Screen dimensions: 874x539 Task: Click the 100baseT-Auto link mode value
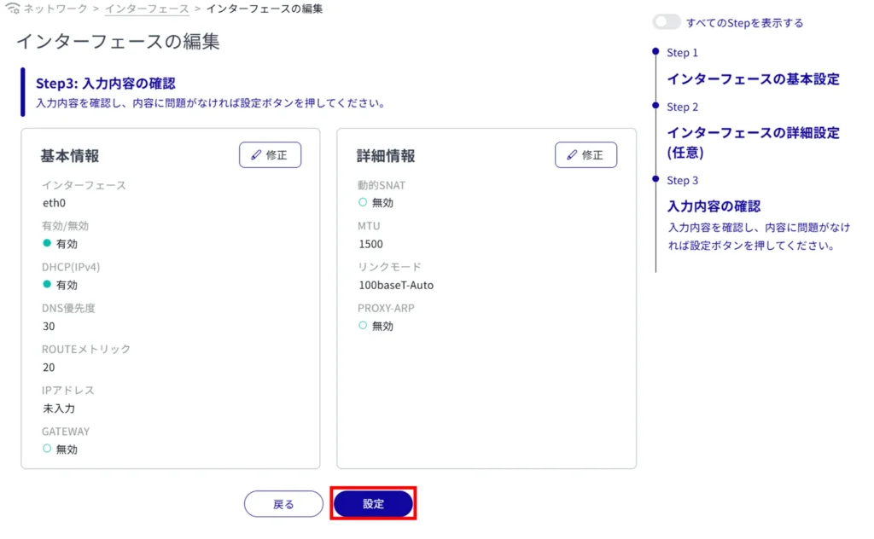396,285
